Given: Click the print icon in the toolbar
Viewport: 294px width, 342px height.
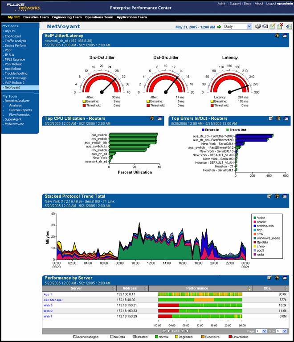Looking at the screenshot, I should click(x=257, y=27).
